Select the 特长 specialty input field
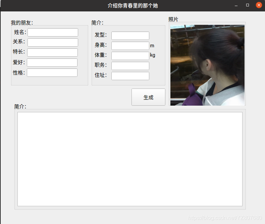 [x=52, y=52]
